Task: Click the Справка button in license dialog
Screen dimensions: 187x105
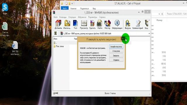Action: [116, 60]
